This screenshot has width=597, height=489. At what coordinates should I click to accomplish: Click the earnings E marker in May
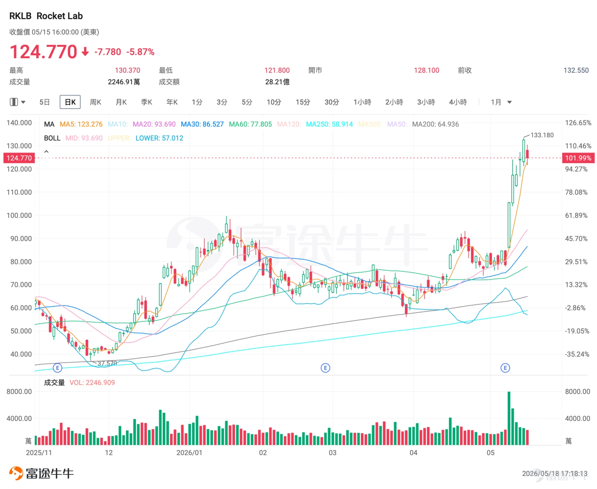click(x=505, y=368)
